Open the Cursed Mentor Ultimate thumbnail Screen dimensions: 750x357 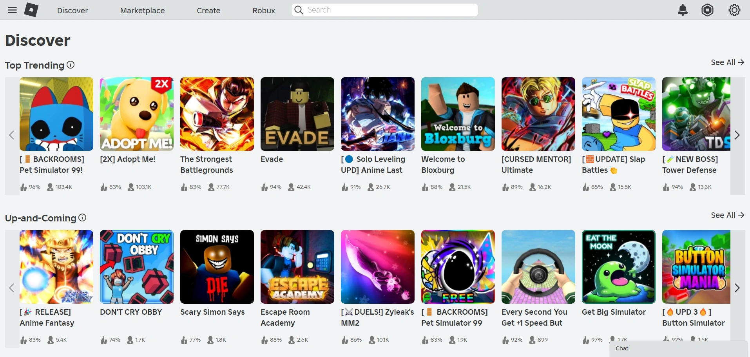(538, 114)
